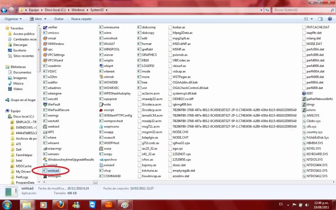Select the winload application file
336x210 pixels.
pos(51,171)
